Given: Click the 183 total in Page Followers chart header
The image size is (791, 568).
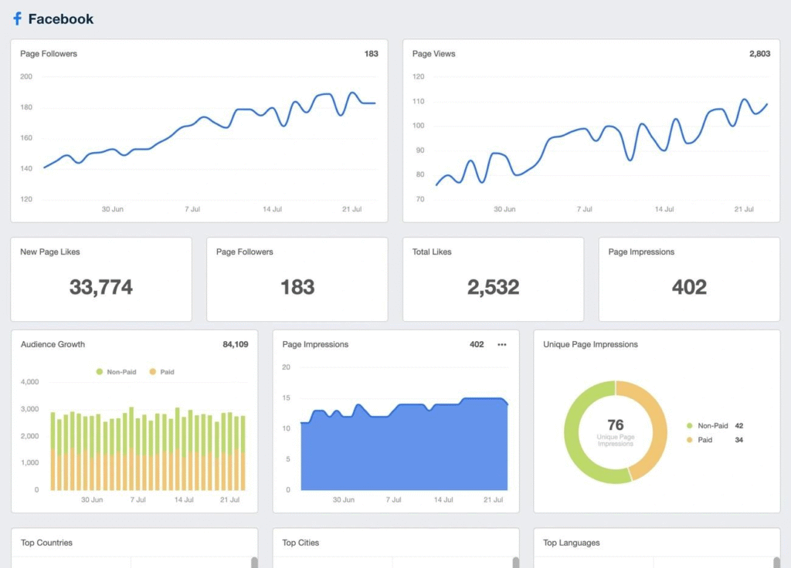Looking at the screenshot, I should 372,54.
